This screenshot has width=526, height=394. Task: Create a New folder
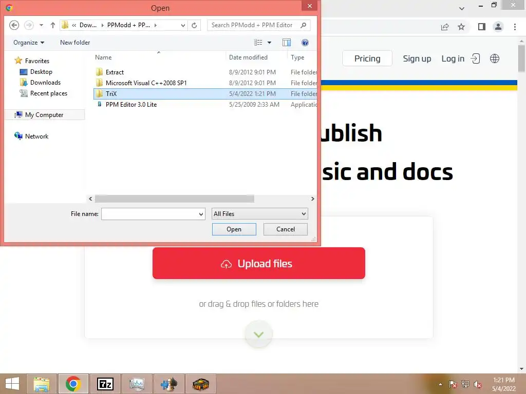pos(75,43)
